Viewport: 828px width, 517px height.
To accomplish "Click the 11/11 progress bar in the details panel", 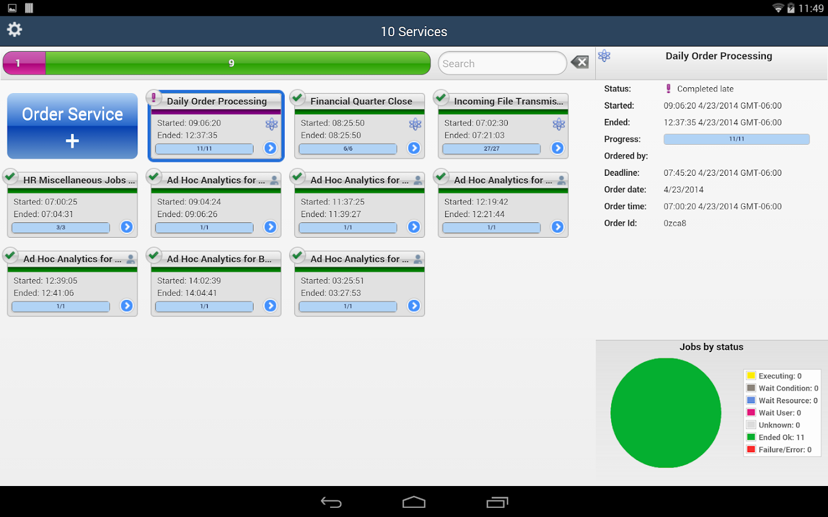I will 736,138.
